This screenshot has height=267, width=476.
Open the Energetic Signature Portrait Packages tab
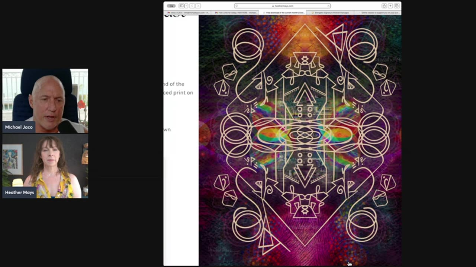330,13
